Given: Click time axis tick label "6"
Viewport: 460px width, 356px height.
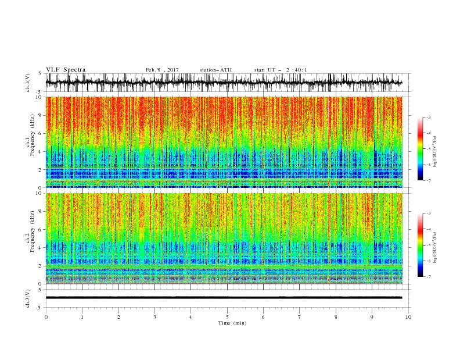Looking at the screenshot, I should coord(263,317).
